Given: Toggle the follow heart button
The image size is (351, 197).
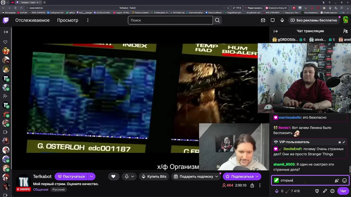Looking at the screenshot, I should pos(113,176).
